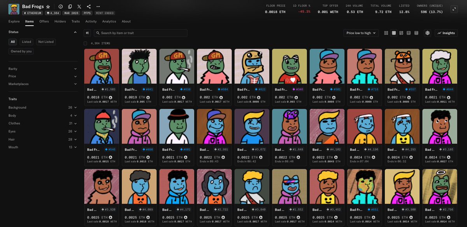Open the bear with sunglasses thumbnail #557
The image size is (467, 227).
click(x=402, y=66)
